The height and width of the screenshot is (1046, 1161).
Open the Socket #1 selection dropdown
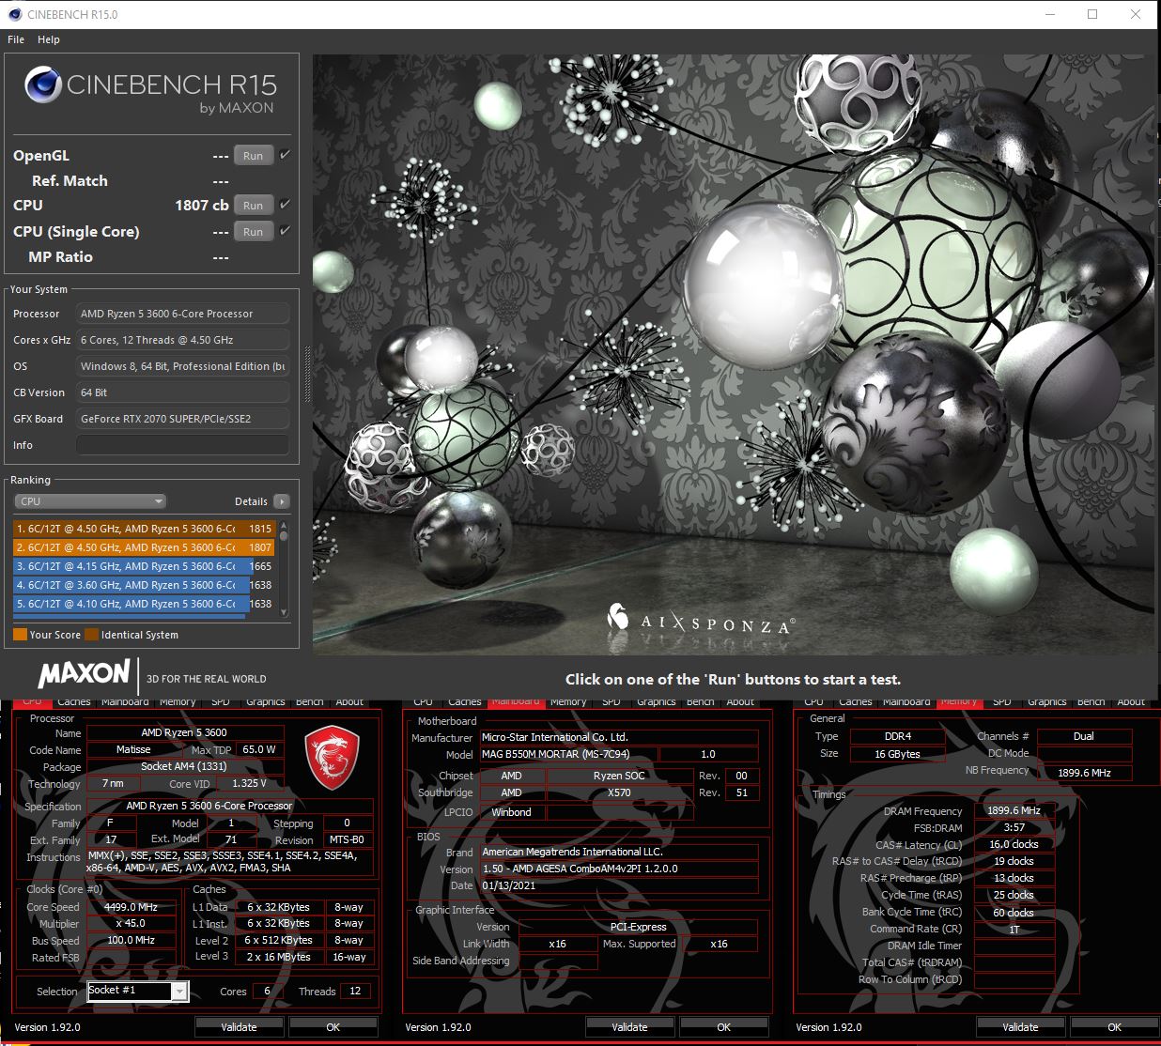coord(138,991)
